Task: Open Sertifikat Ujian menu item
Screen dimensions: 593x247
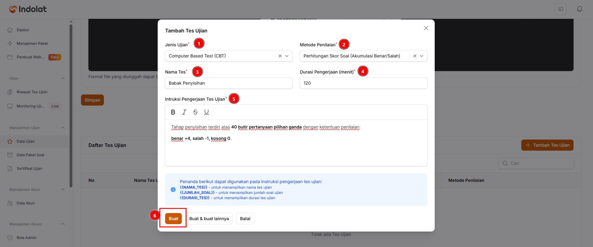Action: (x=34, y=169)
